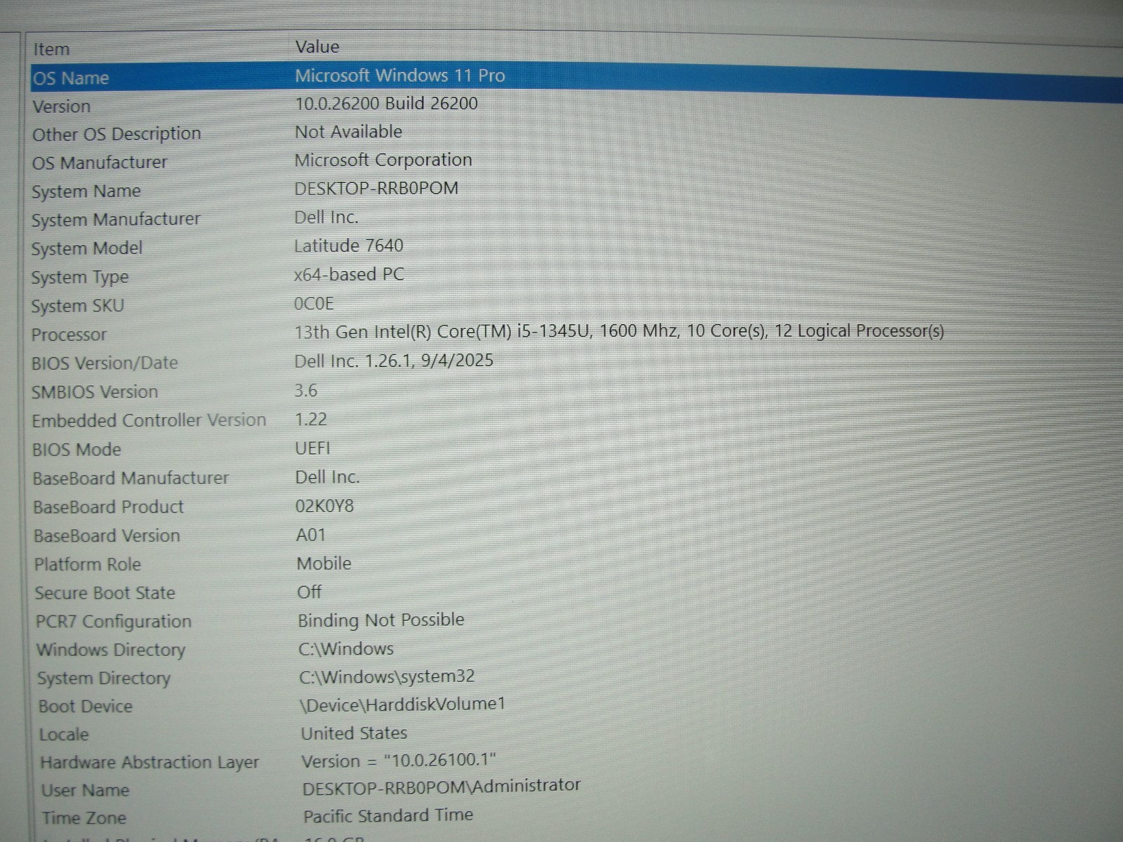Click Microsoft Windows 11 Pro value

coord(400,76)
